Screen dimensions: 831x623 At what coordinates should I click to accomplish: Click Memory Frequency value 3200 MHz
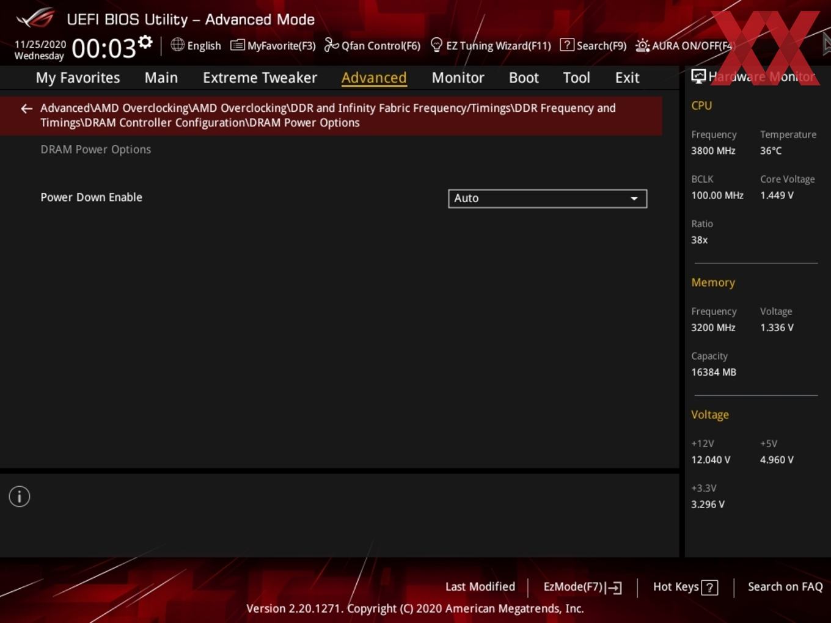(713, 327)
